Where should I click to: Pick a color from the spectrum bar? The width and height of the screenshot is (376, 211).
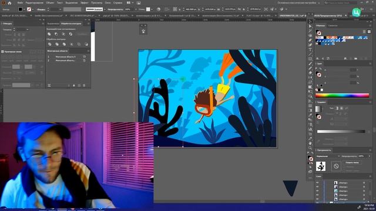pyautogui.click(x=342, y=95)
